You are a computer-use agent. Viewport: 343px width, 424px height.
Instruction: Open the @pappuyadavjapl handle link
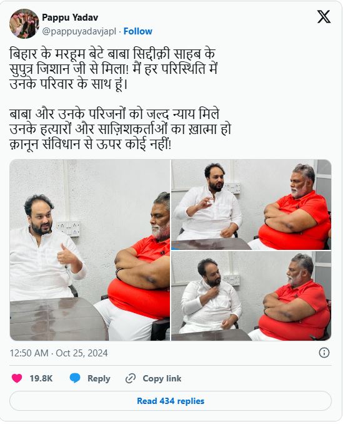point(79,32)
